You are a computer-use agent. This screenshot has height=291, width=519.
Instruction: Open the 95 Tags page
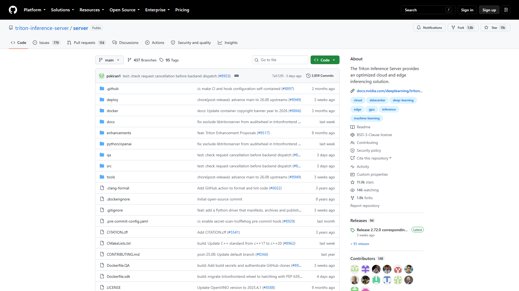(x=169, y=60)
